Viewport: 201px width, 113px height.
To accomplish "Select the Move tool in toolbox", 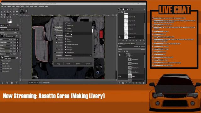I will [x=1, y=12].
